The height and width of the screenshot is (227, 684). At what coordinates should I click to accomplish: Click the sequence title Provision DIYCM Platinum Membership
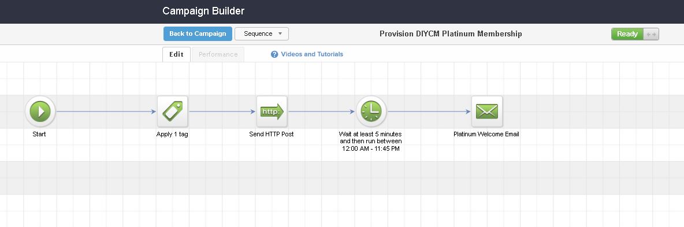pyautogui.click(x=451, y=34)
